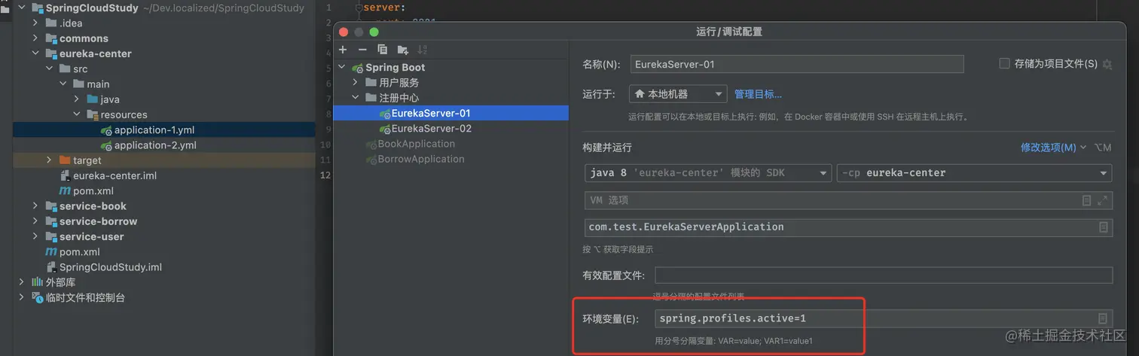Image resolution: width=1139 pixels, height=356 pixels.
Task: Collapse Spring Boot node in dialog
Action: [342, 68]
